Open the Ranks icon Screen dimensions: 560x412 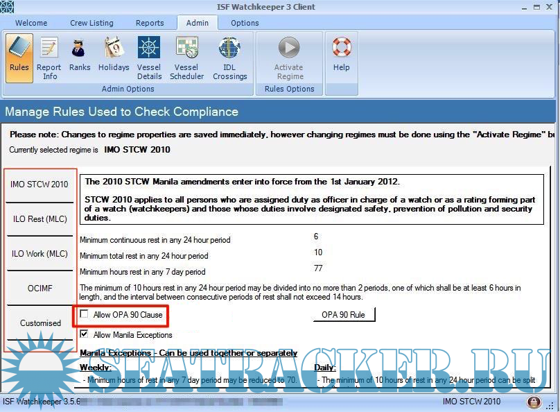tap(80, 55)
